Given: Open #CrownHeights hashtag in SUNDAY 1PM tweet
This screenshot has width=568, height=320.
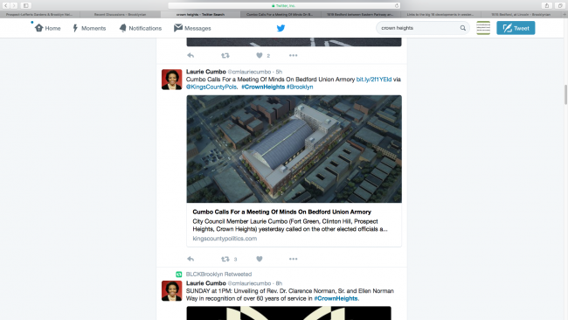Looking at the screenshot, I should pos(336,299).
